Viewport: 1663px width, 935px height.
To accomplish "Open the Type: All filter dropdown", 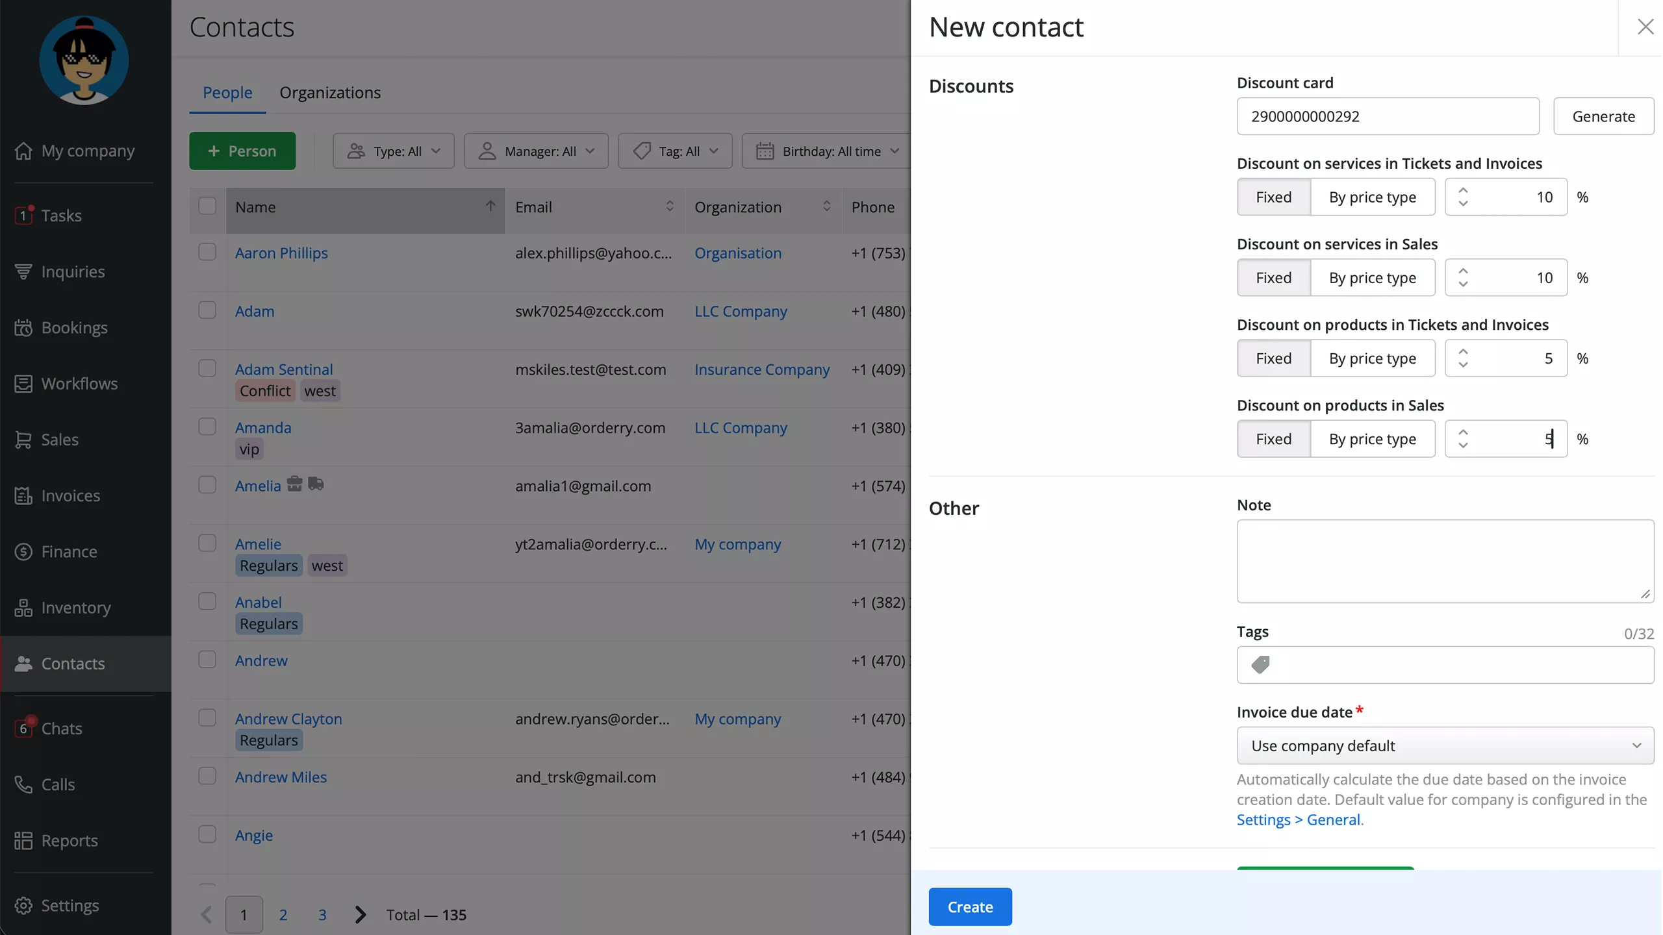I will (393, 151).
